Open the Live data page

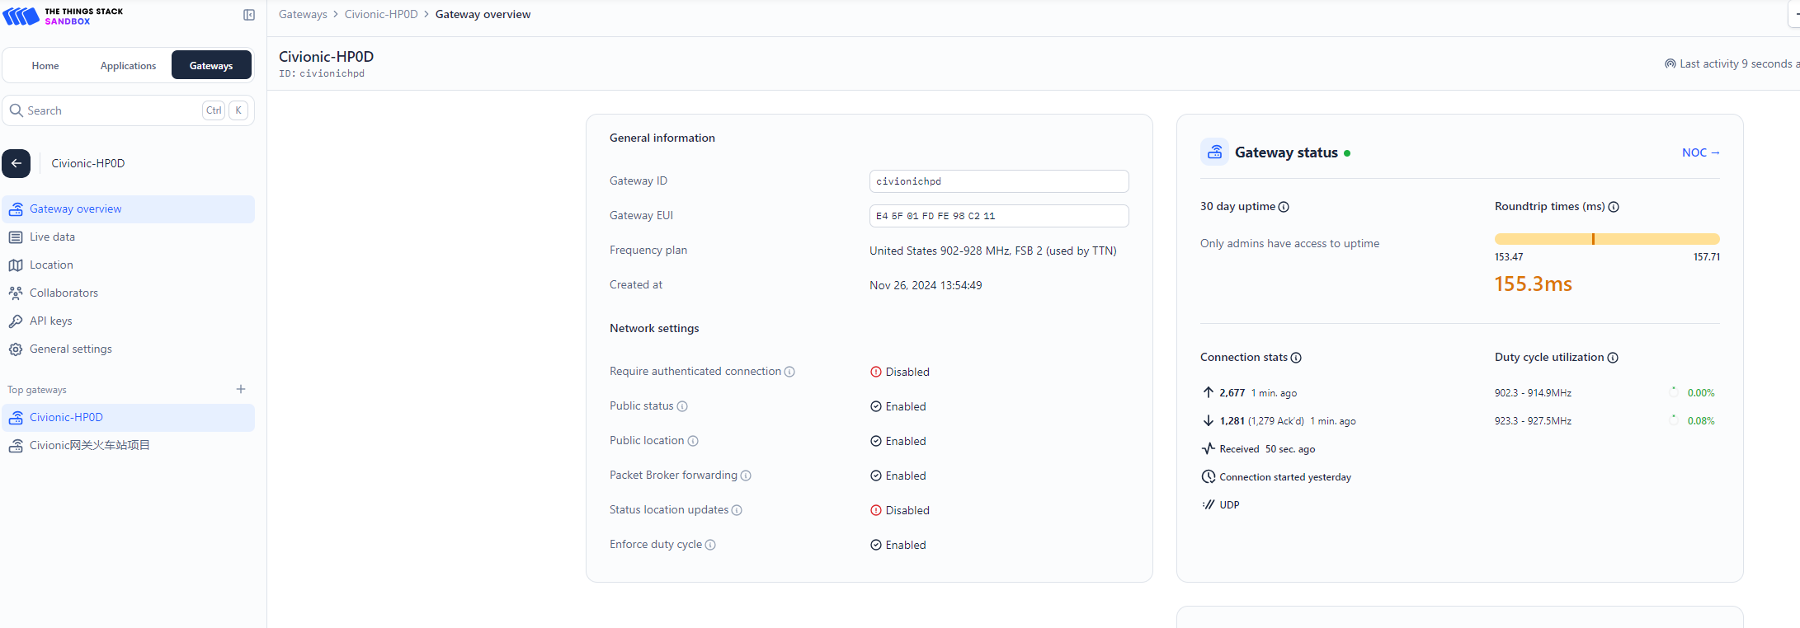[x=129, y=237]
